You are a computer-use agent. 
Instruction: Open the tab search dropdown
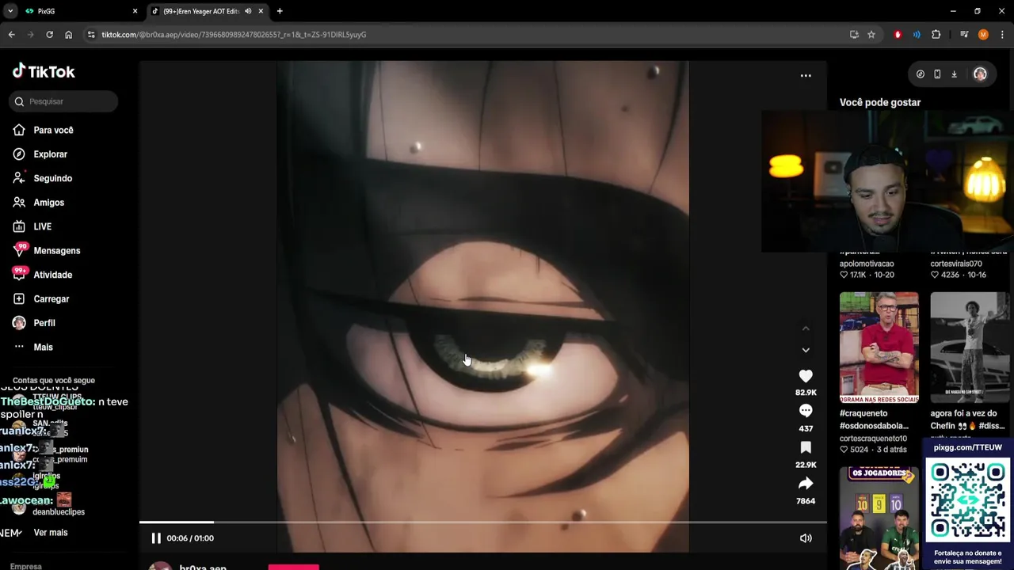[x=10, y=11]
